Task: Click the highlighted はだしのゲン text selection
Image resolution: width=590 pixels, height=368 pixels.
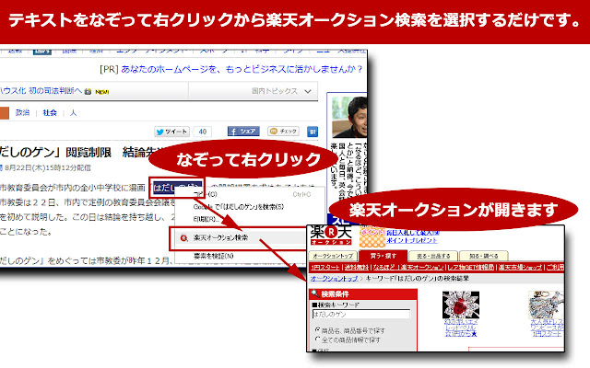Action: [x=177, y=188]
